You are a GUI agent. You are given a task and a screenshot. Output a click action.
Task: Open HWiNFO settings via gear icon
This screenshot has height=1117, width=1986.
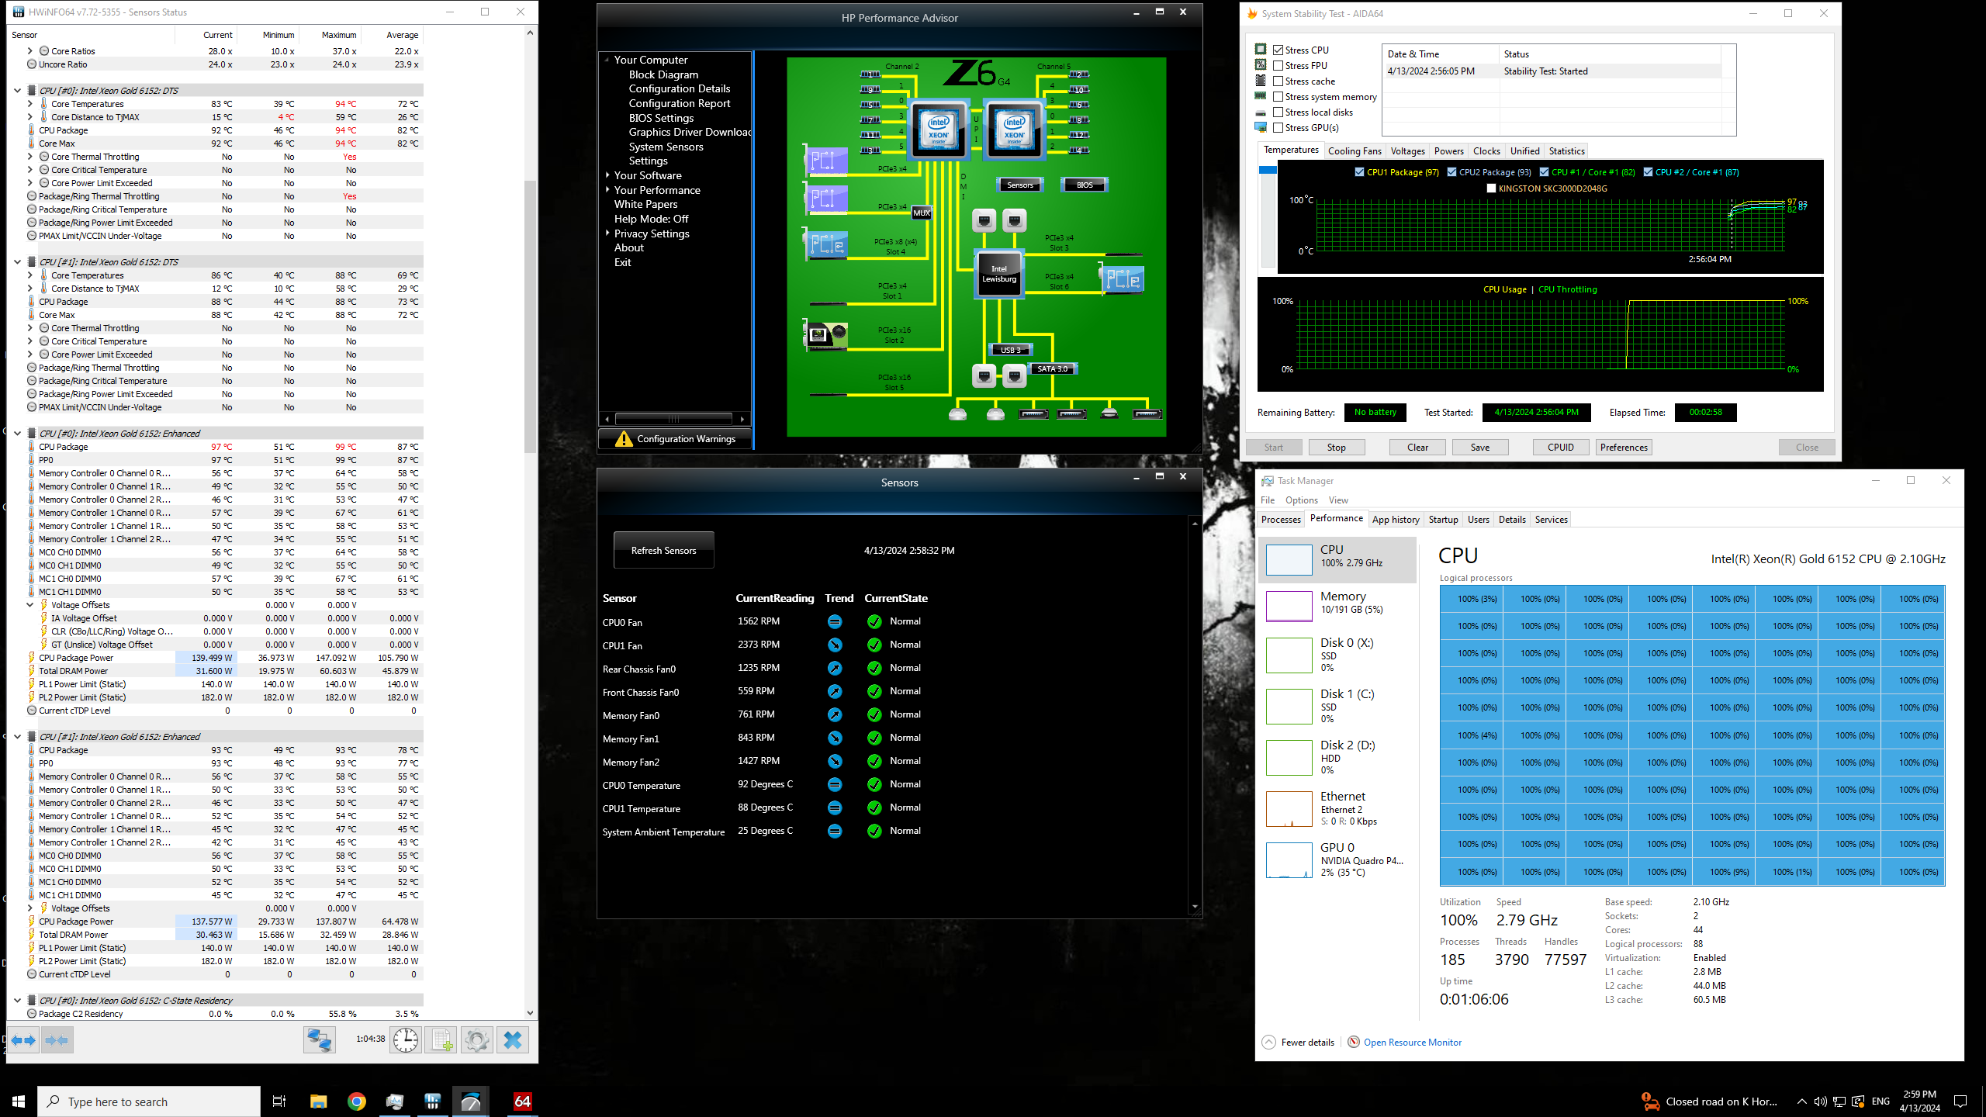(476, 1039)
